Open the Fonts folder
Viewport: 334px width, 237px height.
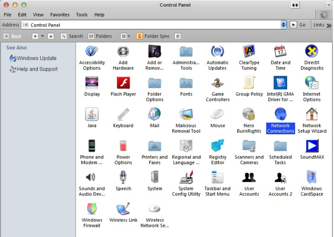pyautogui.click(x=186, y=86)
